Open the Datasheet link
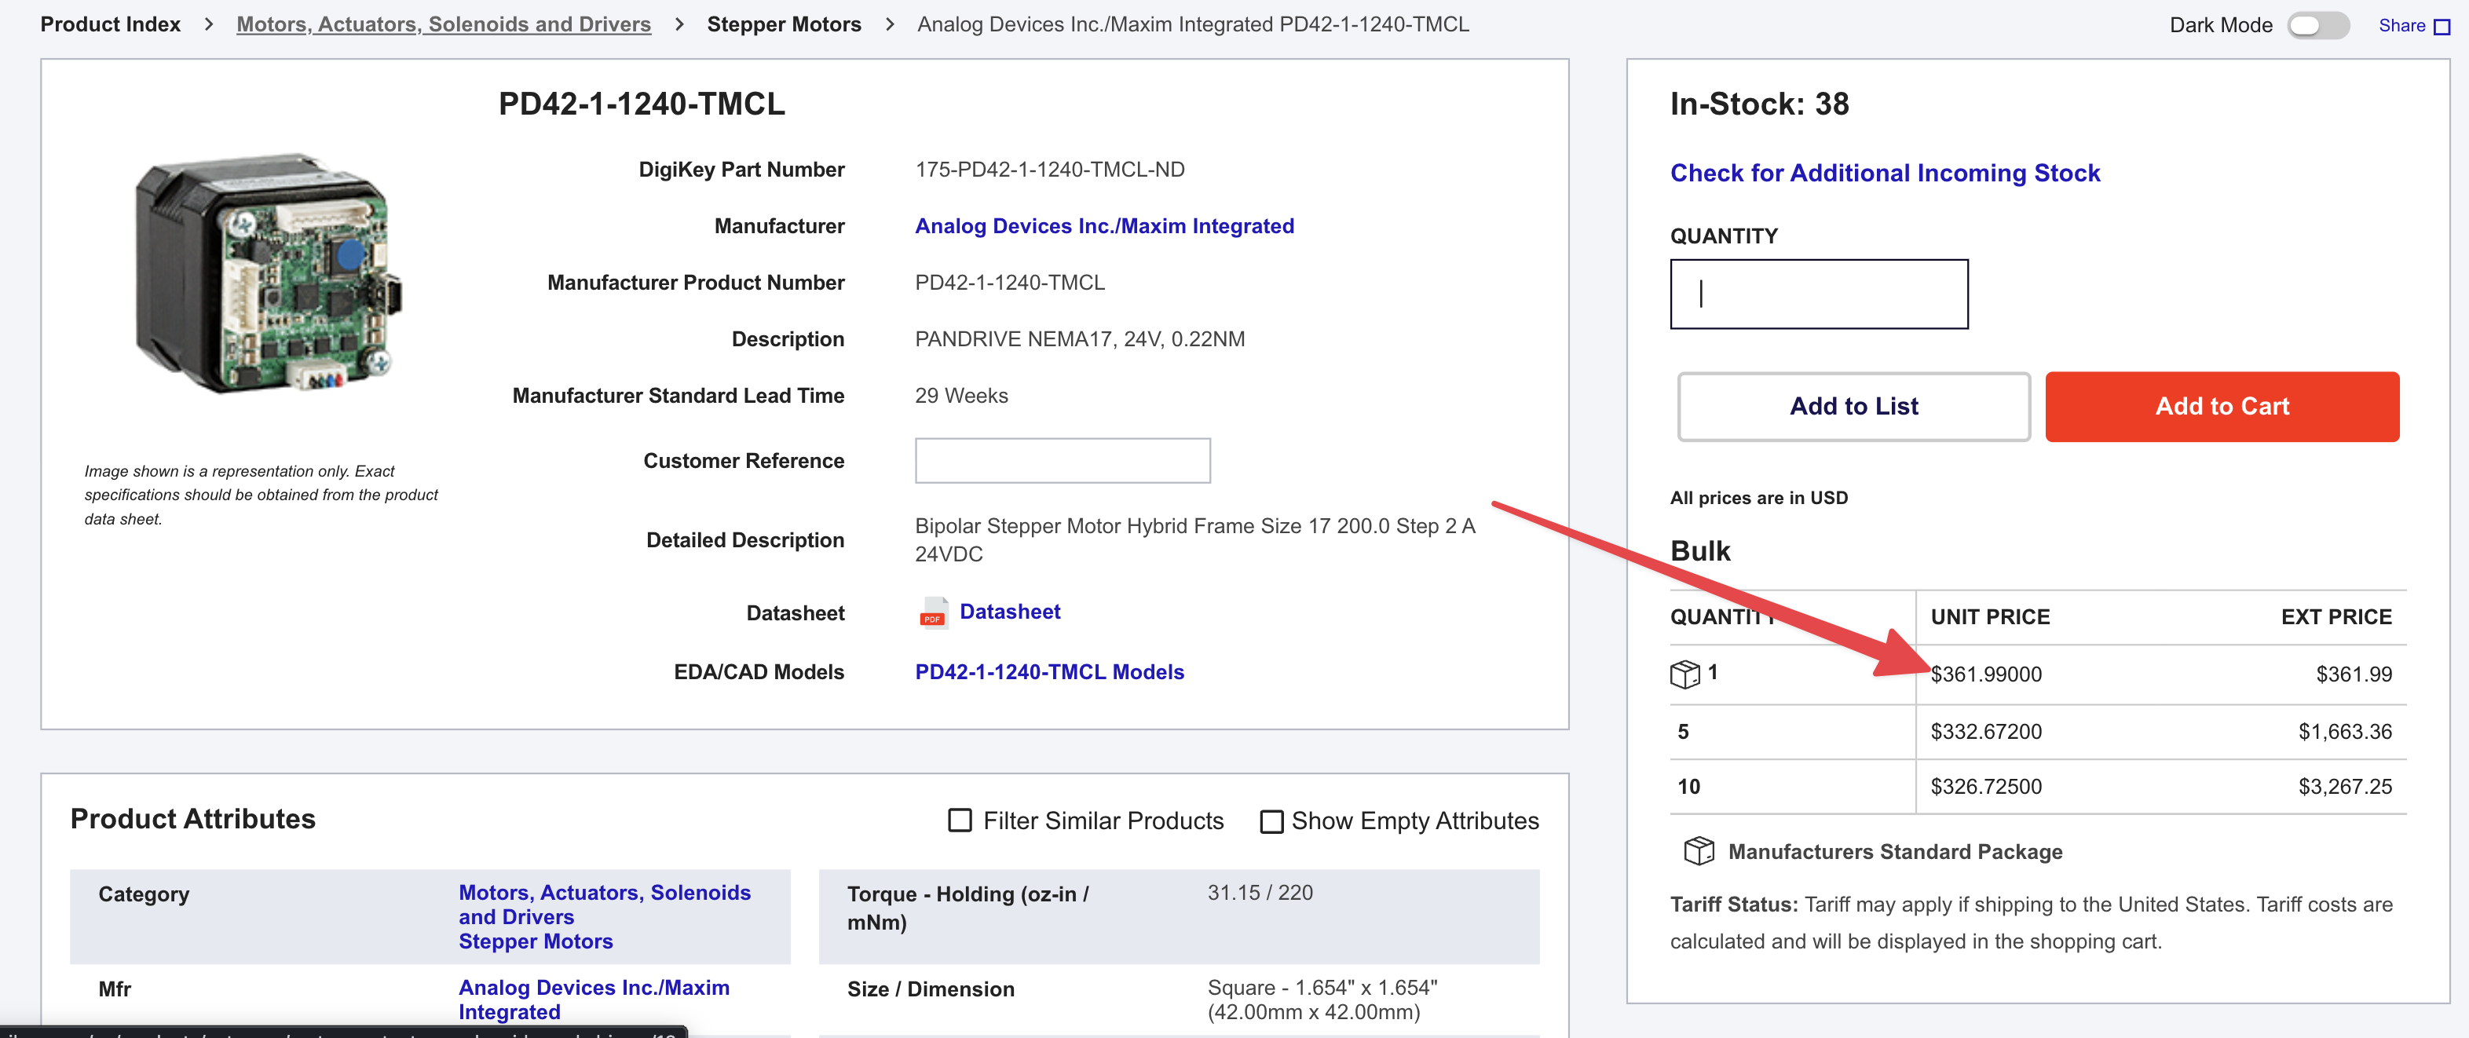 tap(1009, 612)
